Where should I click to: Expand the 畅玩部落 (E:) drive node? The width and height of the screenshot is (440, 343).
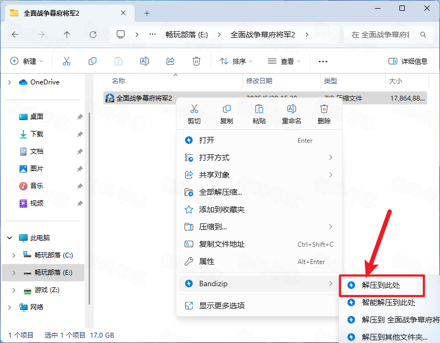[x=14, y=273]
